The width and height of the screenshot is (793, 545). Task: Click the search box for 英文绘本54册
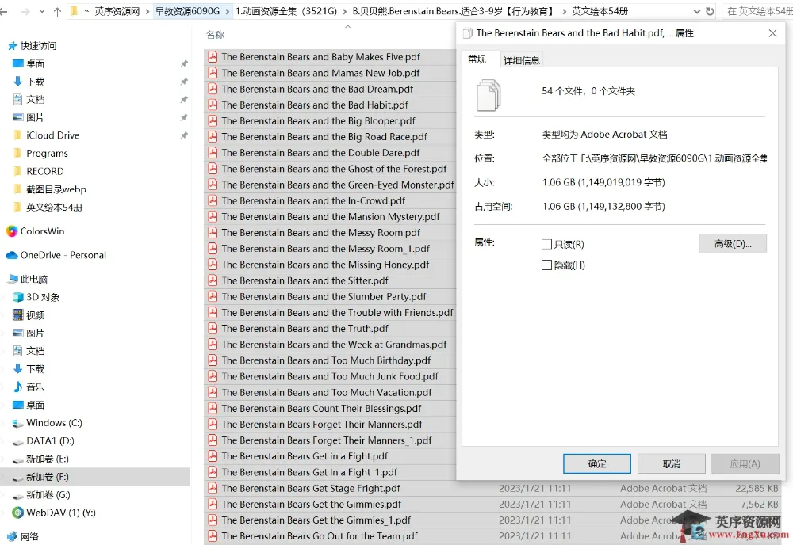coord(757,11)
